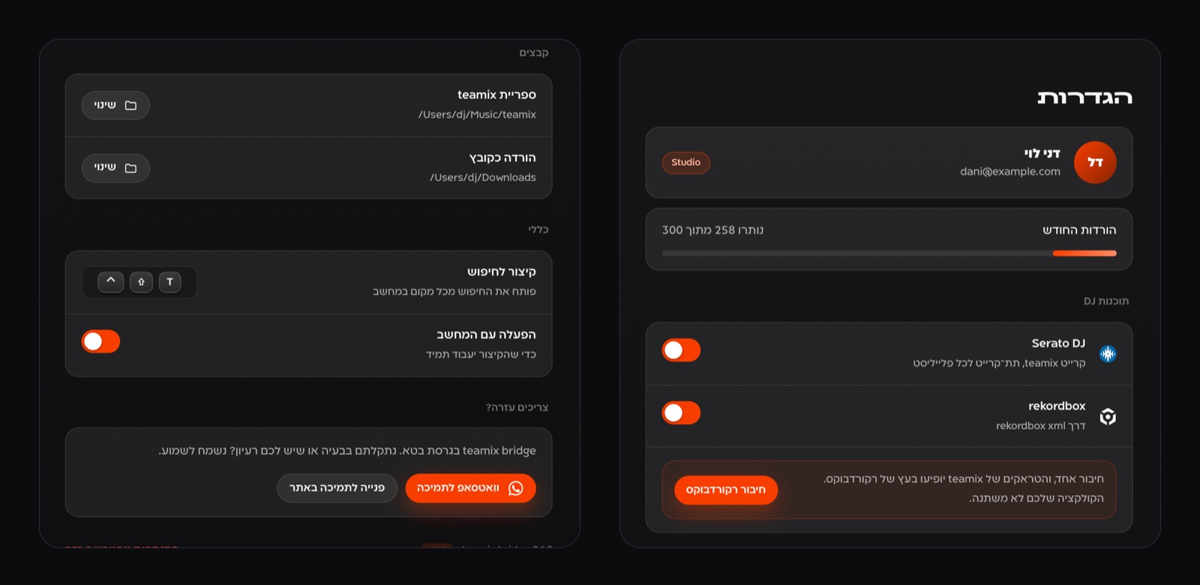Click the חיבור רקורדבוקס connect button
The width and height of the screenshot is (1200, 585).
(x=726, y=490)
